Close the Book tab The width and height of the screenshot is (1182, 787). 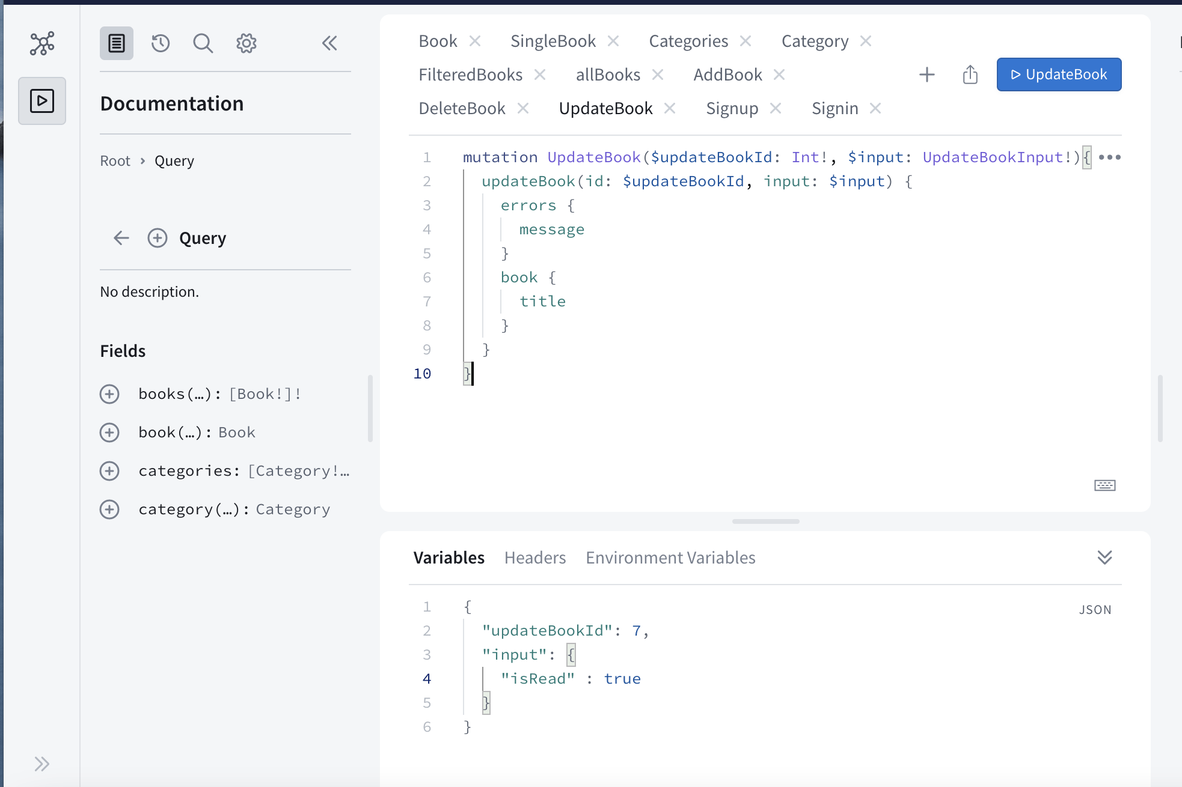click(475, 41)
